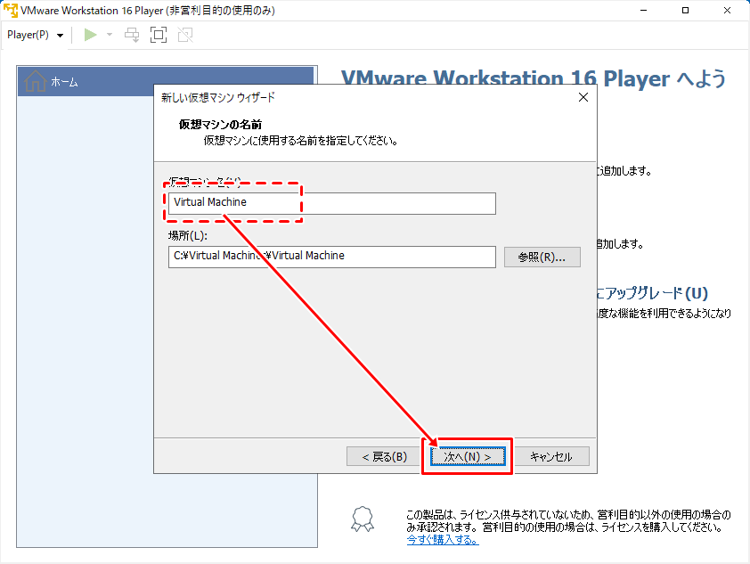Click the green Play virtual machine icon
The image size is (750, 564).
click(x=89, y=35)
